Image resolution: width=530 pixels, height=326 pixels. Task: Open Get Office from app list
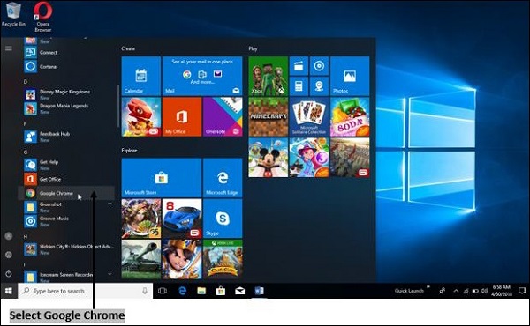66,179
